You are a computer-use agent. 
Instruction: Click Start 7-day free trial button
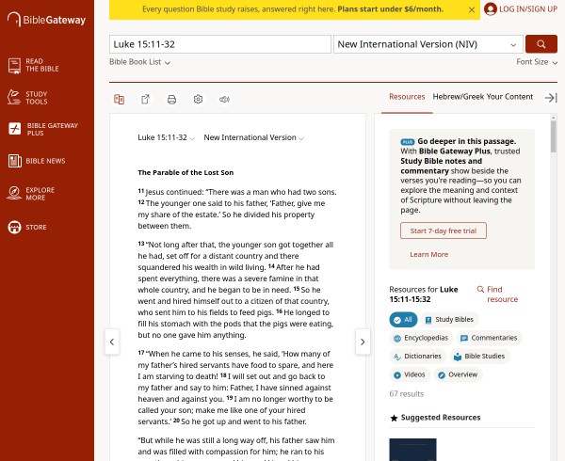pos(444,230)
